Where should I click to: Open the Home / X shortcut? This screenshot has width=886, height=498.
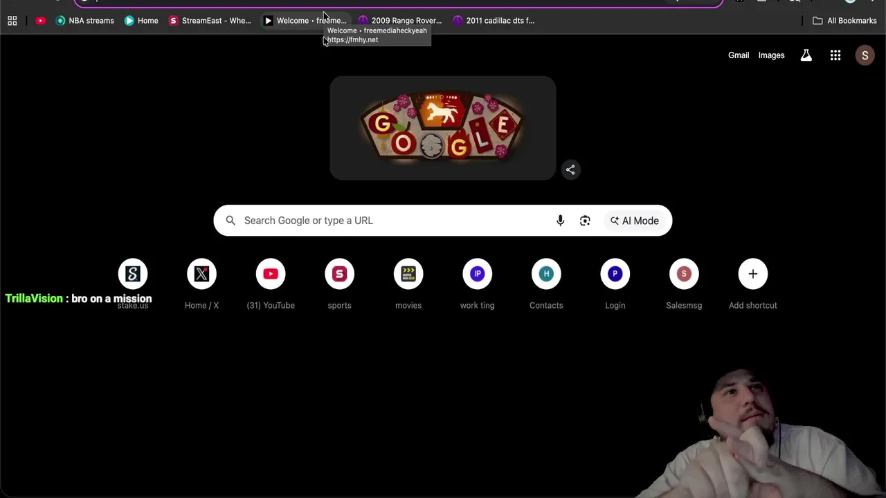point(201,284)
